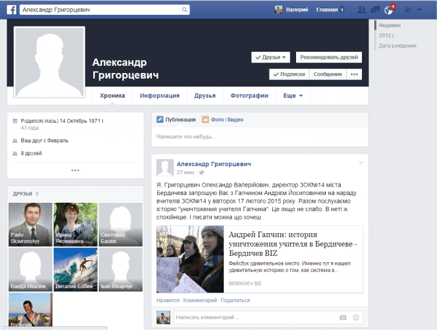Click birthday calendar icon in intro
Viewport: 437px width, 330px height.
(x=15, y=121)
